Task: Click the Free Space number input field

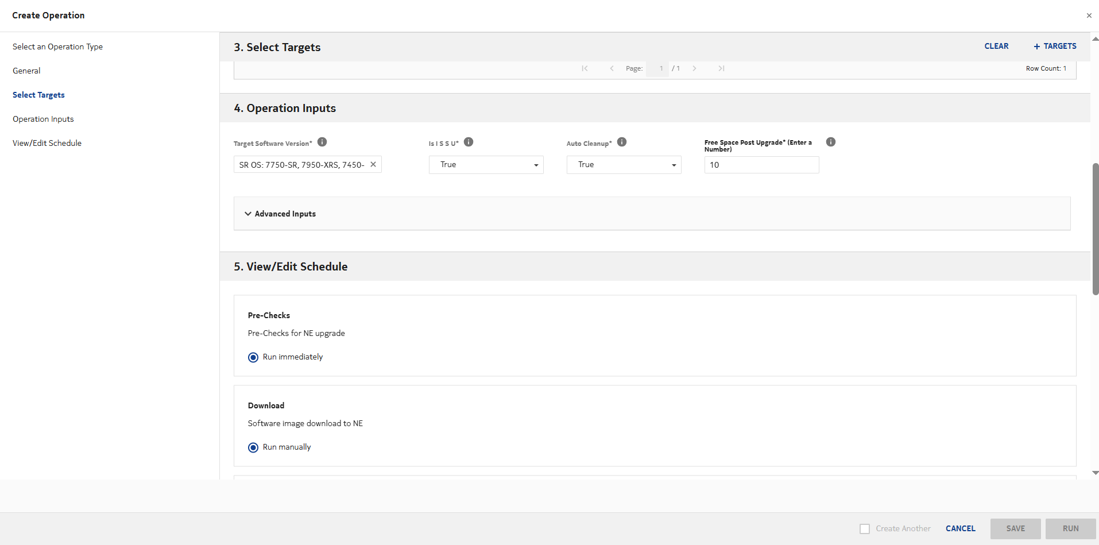Action: (x=761, y=165)
